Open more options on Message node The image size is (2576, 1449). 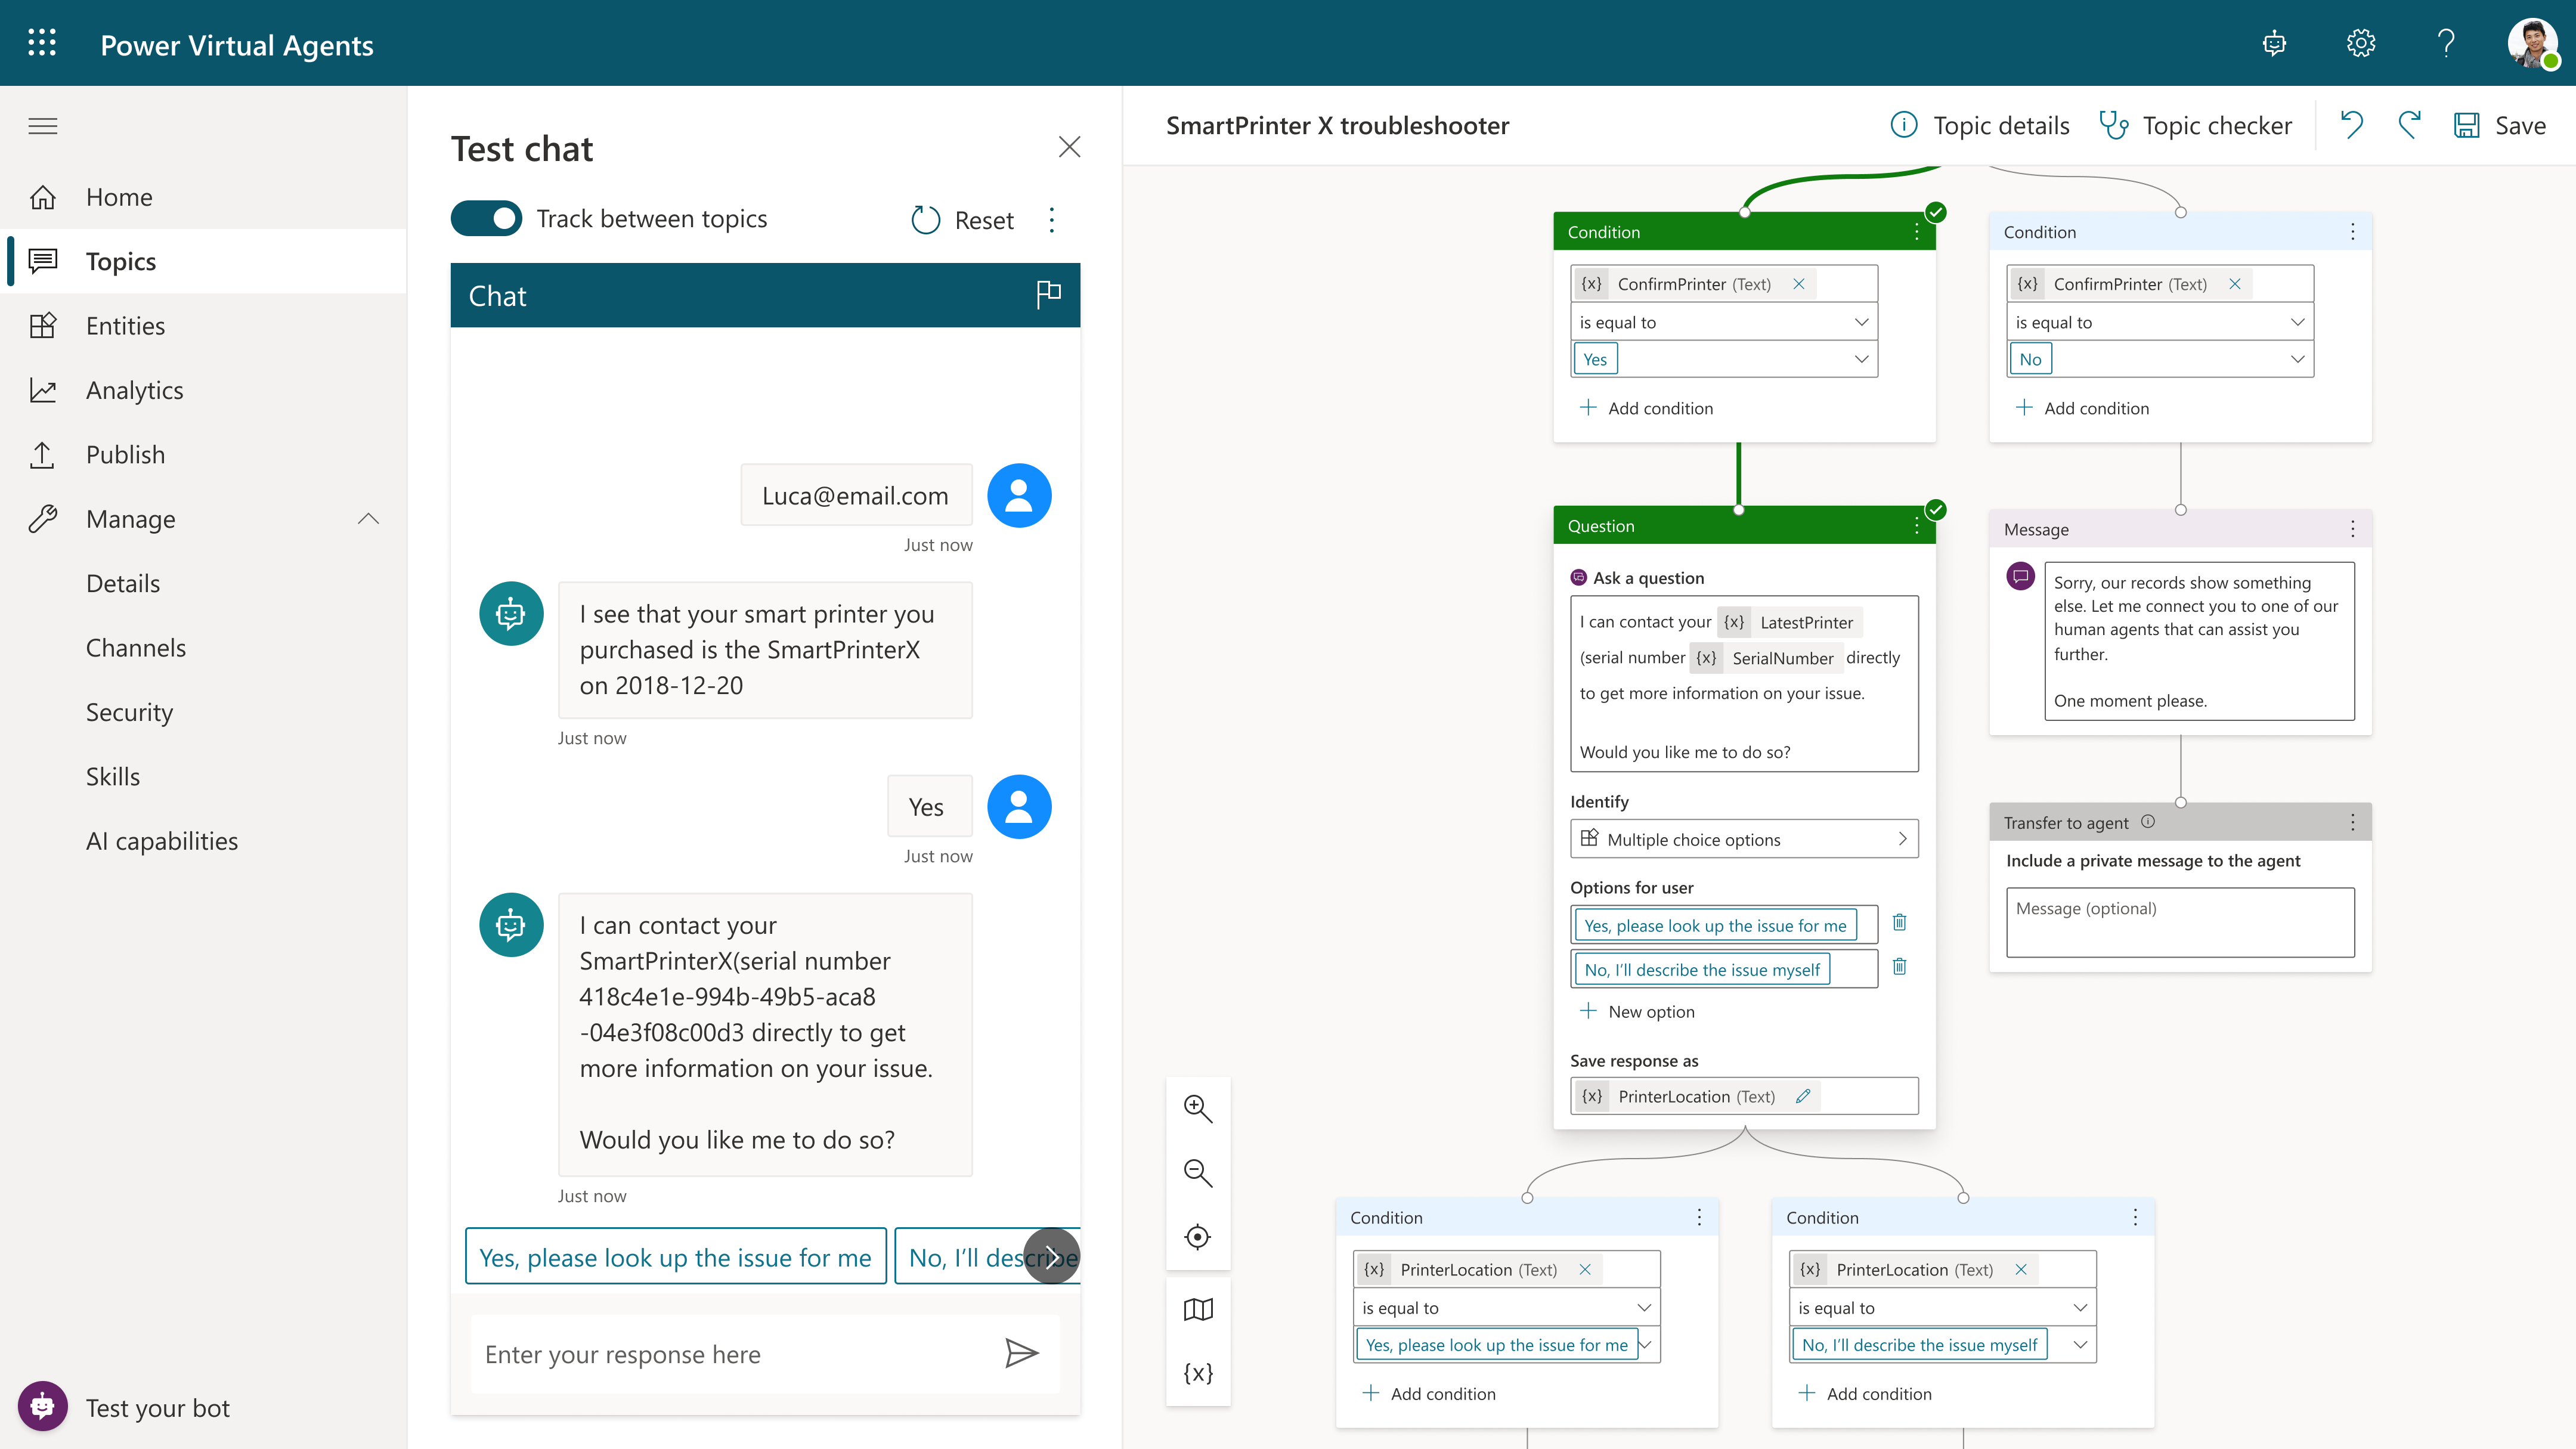click(2352, 529)
